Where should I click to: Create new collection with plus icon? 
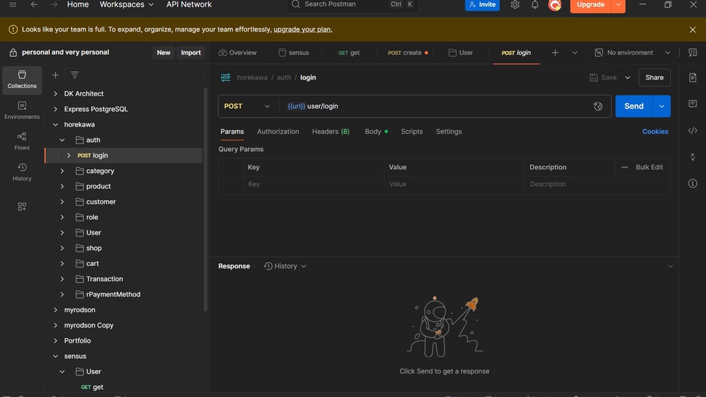[55, 75]
